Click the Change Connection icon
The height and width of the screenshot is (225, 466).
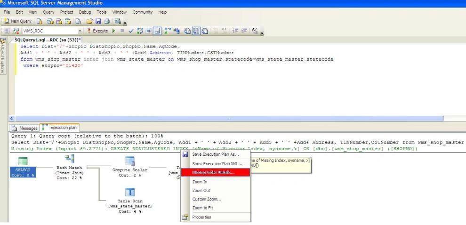[x=16, y=31]
